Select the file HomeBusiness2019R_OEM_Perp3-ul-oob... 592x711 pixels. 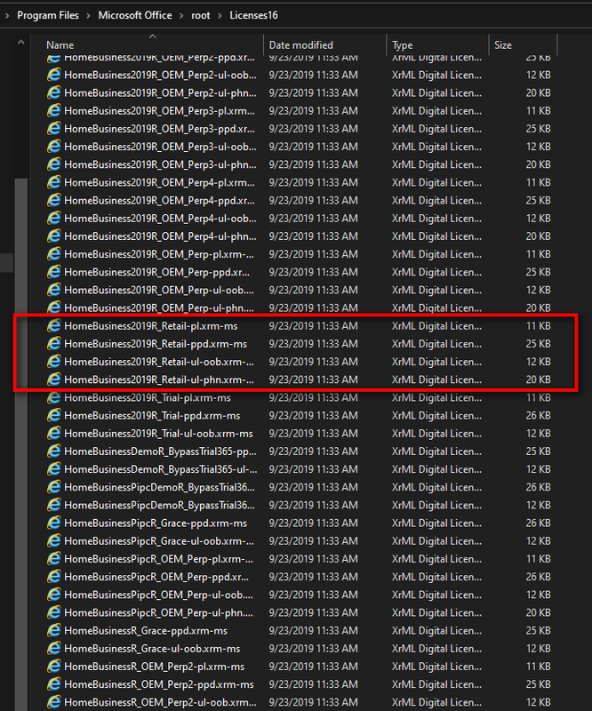tap(160, 147)
